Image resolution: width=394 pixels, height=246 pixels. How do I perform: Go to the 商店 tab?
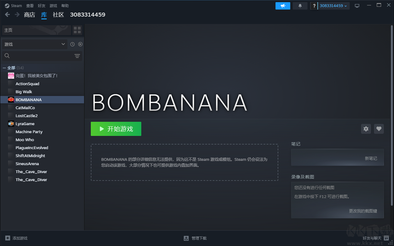click(x=30, y=15)
